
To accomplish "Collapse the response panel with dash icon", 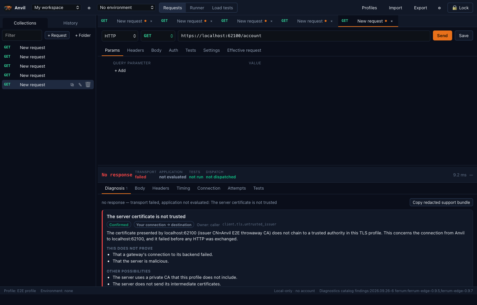I will point(471,175).
